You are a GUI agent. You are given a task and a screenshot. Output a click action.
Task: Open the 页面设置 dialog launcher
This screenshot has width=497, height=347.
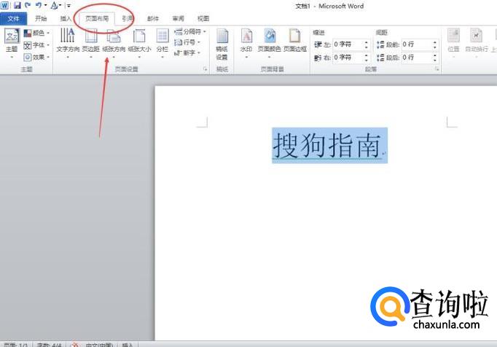click(205, 69)
